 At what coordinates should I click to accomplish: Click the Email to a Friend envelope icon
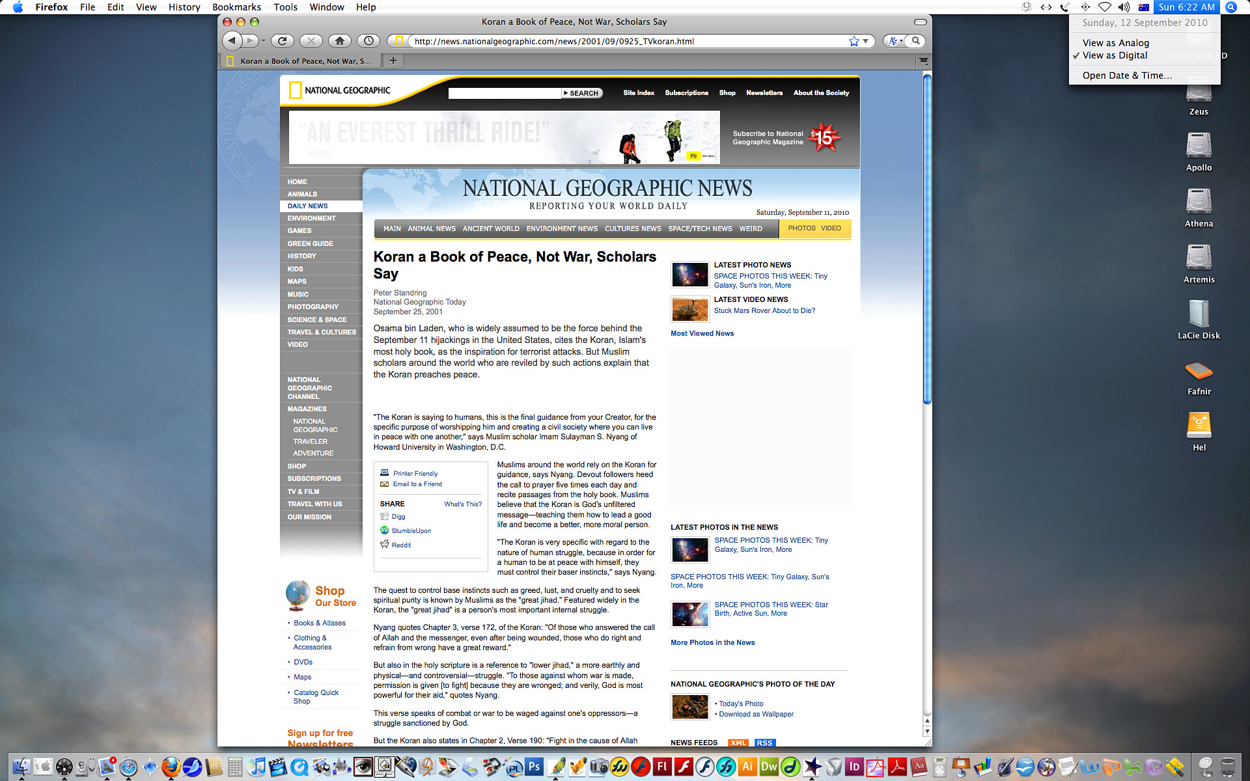(384, 484)
